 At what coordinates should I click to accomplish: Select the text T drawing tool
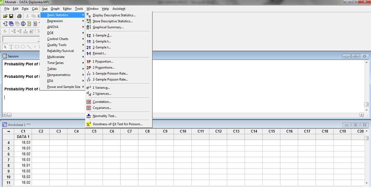tap(11, 47)
